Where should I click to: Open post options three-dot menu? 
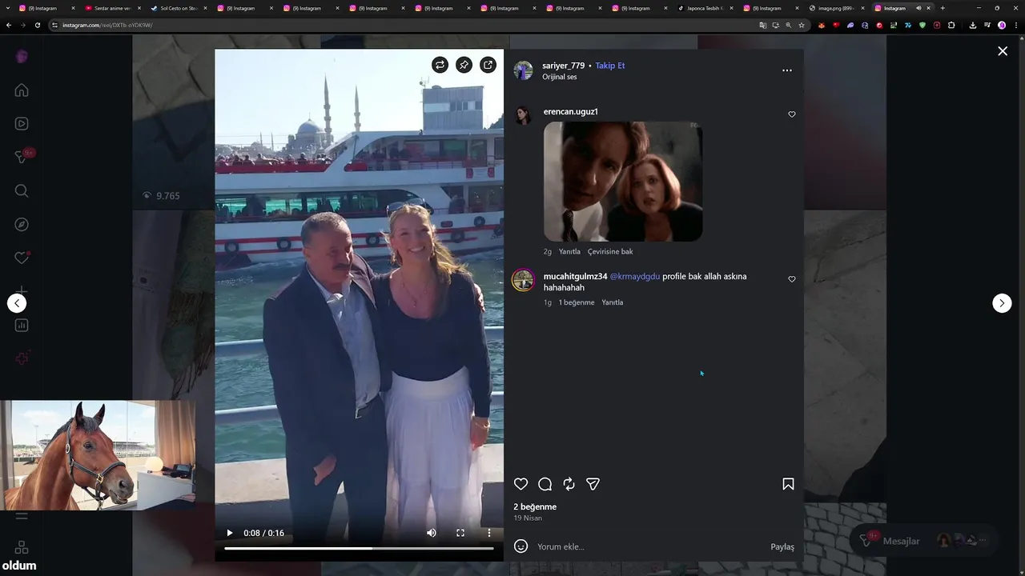point(787,70)
